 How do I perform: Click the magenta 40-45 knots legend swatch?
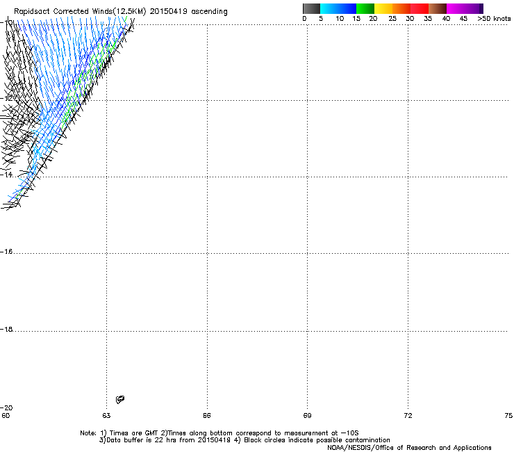(x=456, y=8)
